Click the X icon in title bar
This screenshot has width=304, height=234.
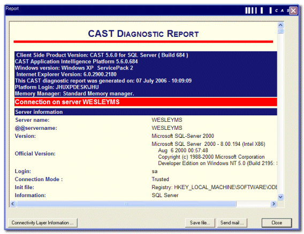click(293, 11)
